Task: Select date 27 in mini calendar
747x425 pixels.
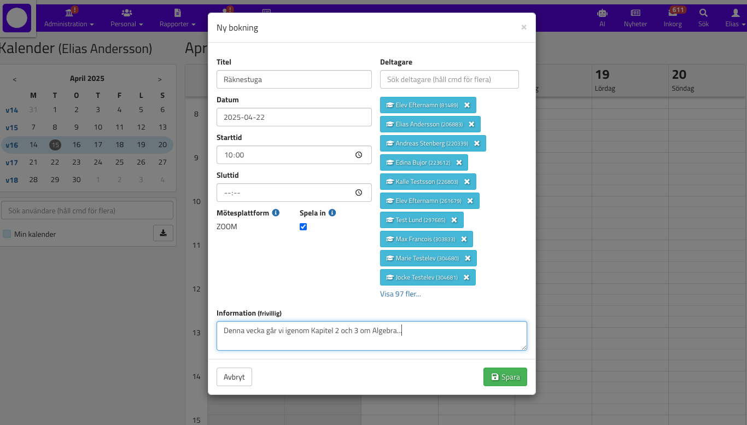Action: click(162, 162)
